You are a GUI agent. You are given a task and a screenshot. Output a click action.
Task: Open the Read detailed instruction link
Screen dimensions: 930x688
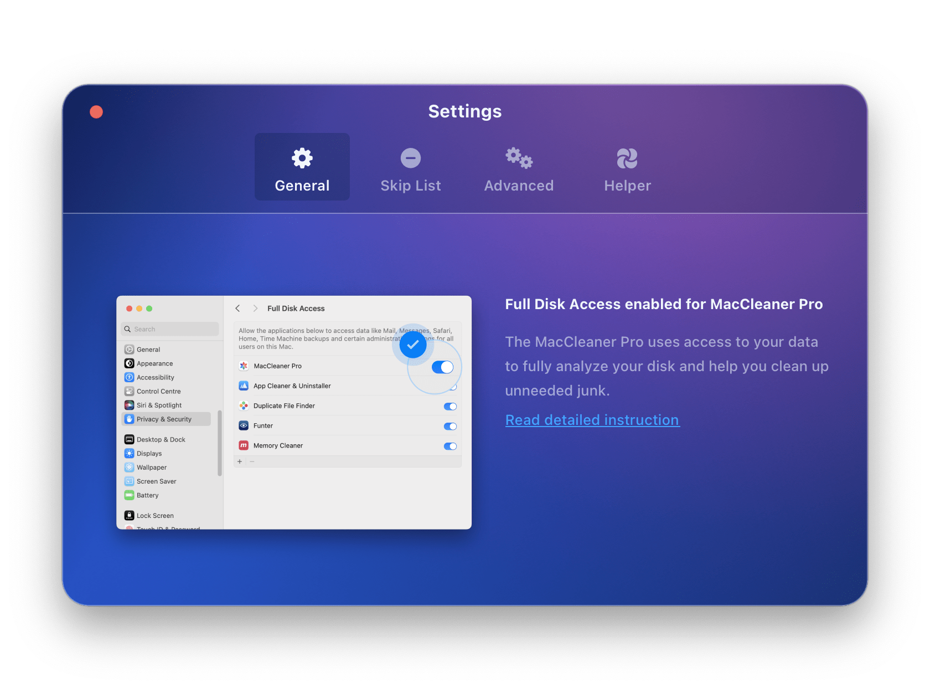click(592, 420)
